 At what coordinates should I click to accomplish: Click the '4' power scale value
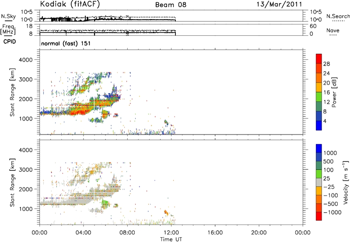point(325,121)
